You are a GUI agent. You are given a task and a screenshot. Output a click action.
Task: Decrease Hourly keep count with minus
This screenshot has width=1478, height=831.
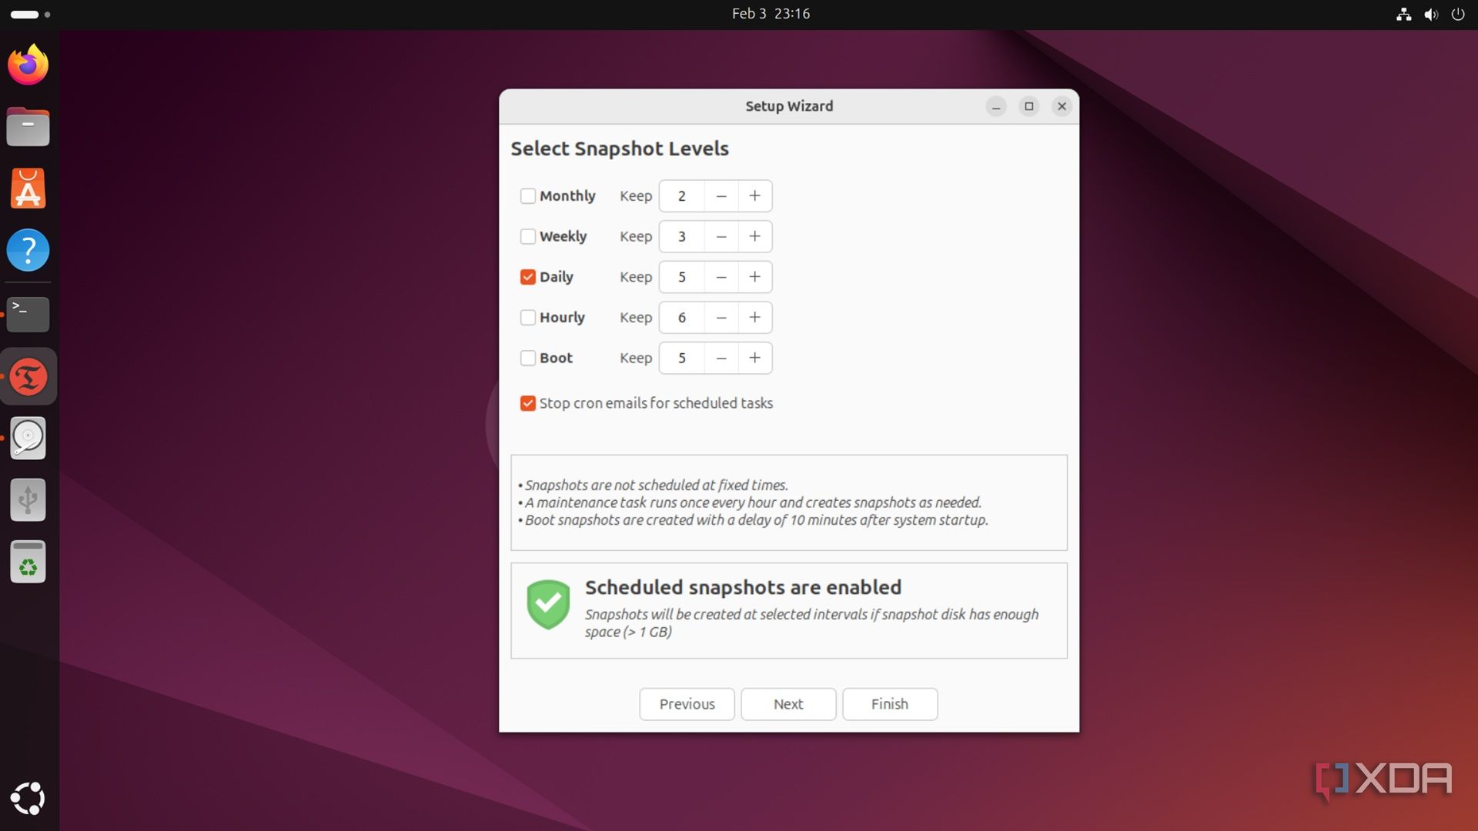[x=721, y=317]
